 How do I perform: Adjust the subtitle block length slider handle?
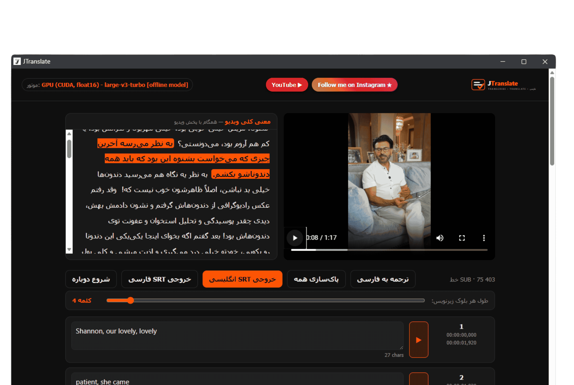coord(130,300)
